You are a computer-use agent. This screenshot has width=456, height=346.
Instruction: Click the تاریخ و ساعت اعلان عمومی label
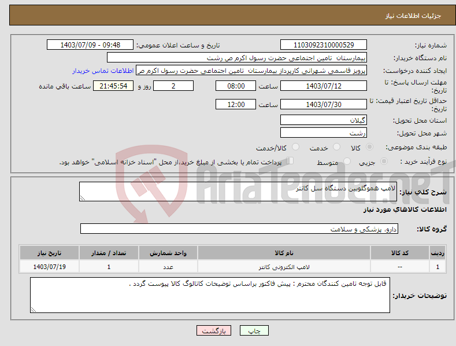point(178,45)
